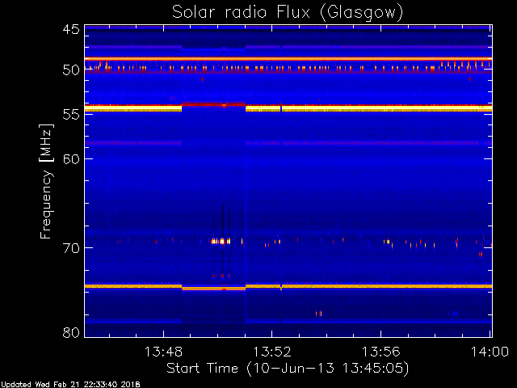517x388 pixels.
Task: Click the Start Time (10-Jun-13 13:45:05) label
Action: tap(288, 369)
